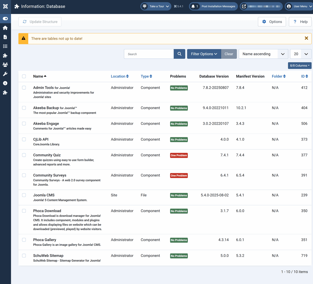
Task: Open the Home Dashboard sidebar icon
Action: click(5, 28)
